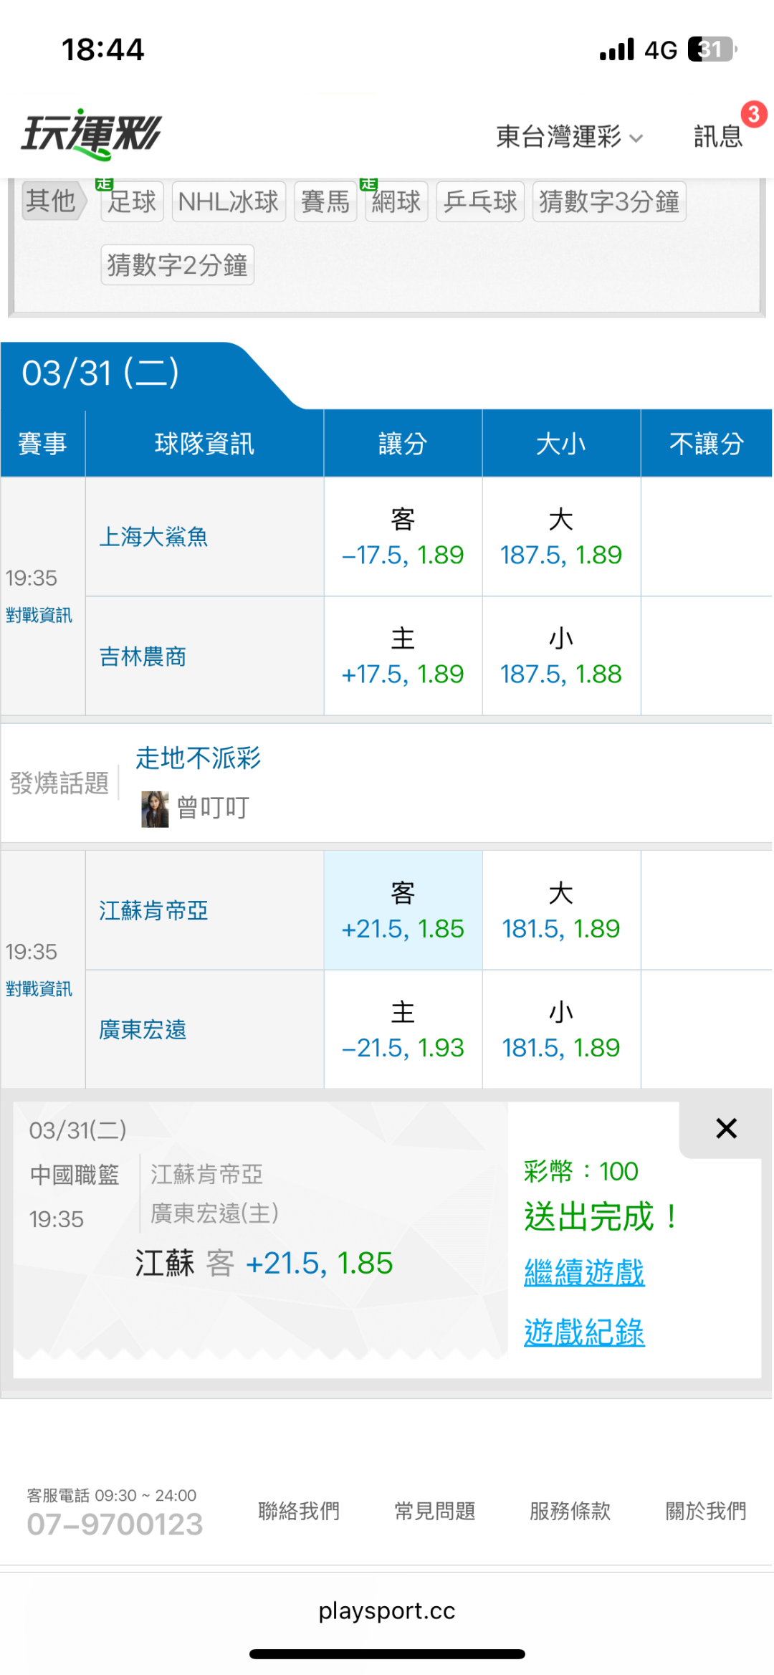Choose 吉林農商 小 187.5 under bet
Image resolution: width=774 pixels, height=1675 pixels.
pos(560,656)
